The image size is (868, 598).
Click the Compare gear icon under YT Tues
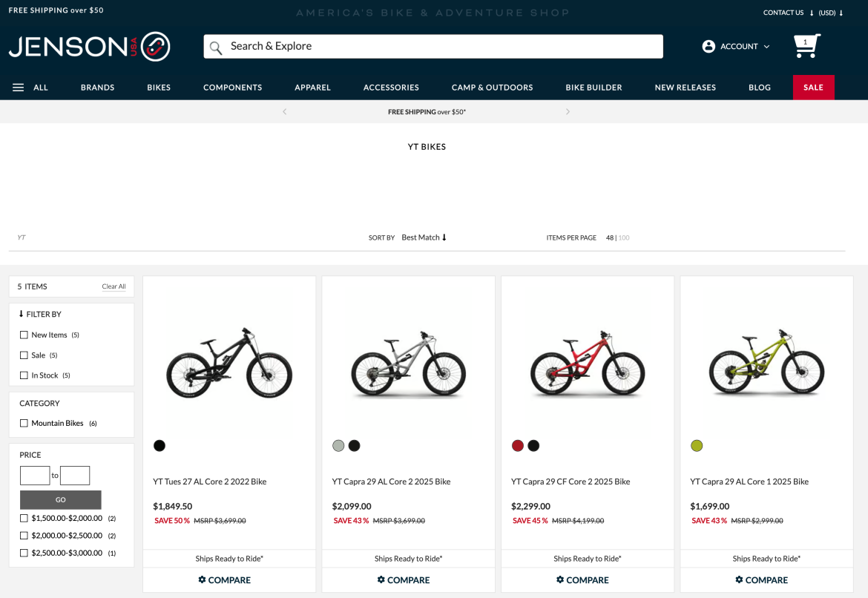coord(200,579)
